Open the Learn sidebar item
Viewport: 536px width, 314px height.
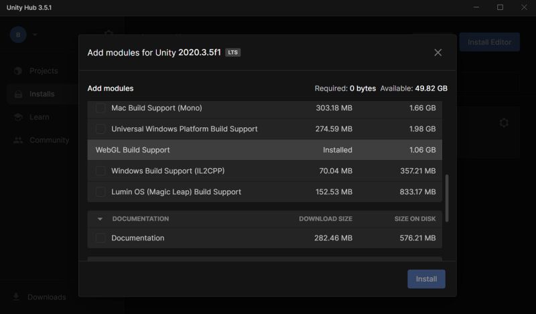click(x=40, y=117)
